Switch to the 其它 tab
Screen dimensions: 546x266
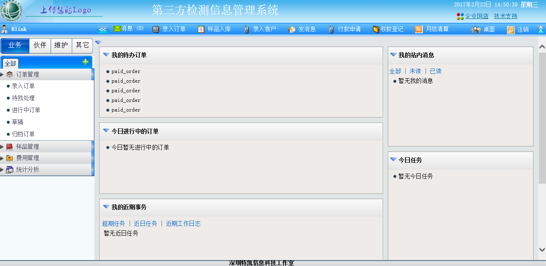click(x=82, y=45)
